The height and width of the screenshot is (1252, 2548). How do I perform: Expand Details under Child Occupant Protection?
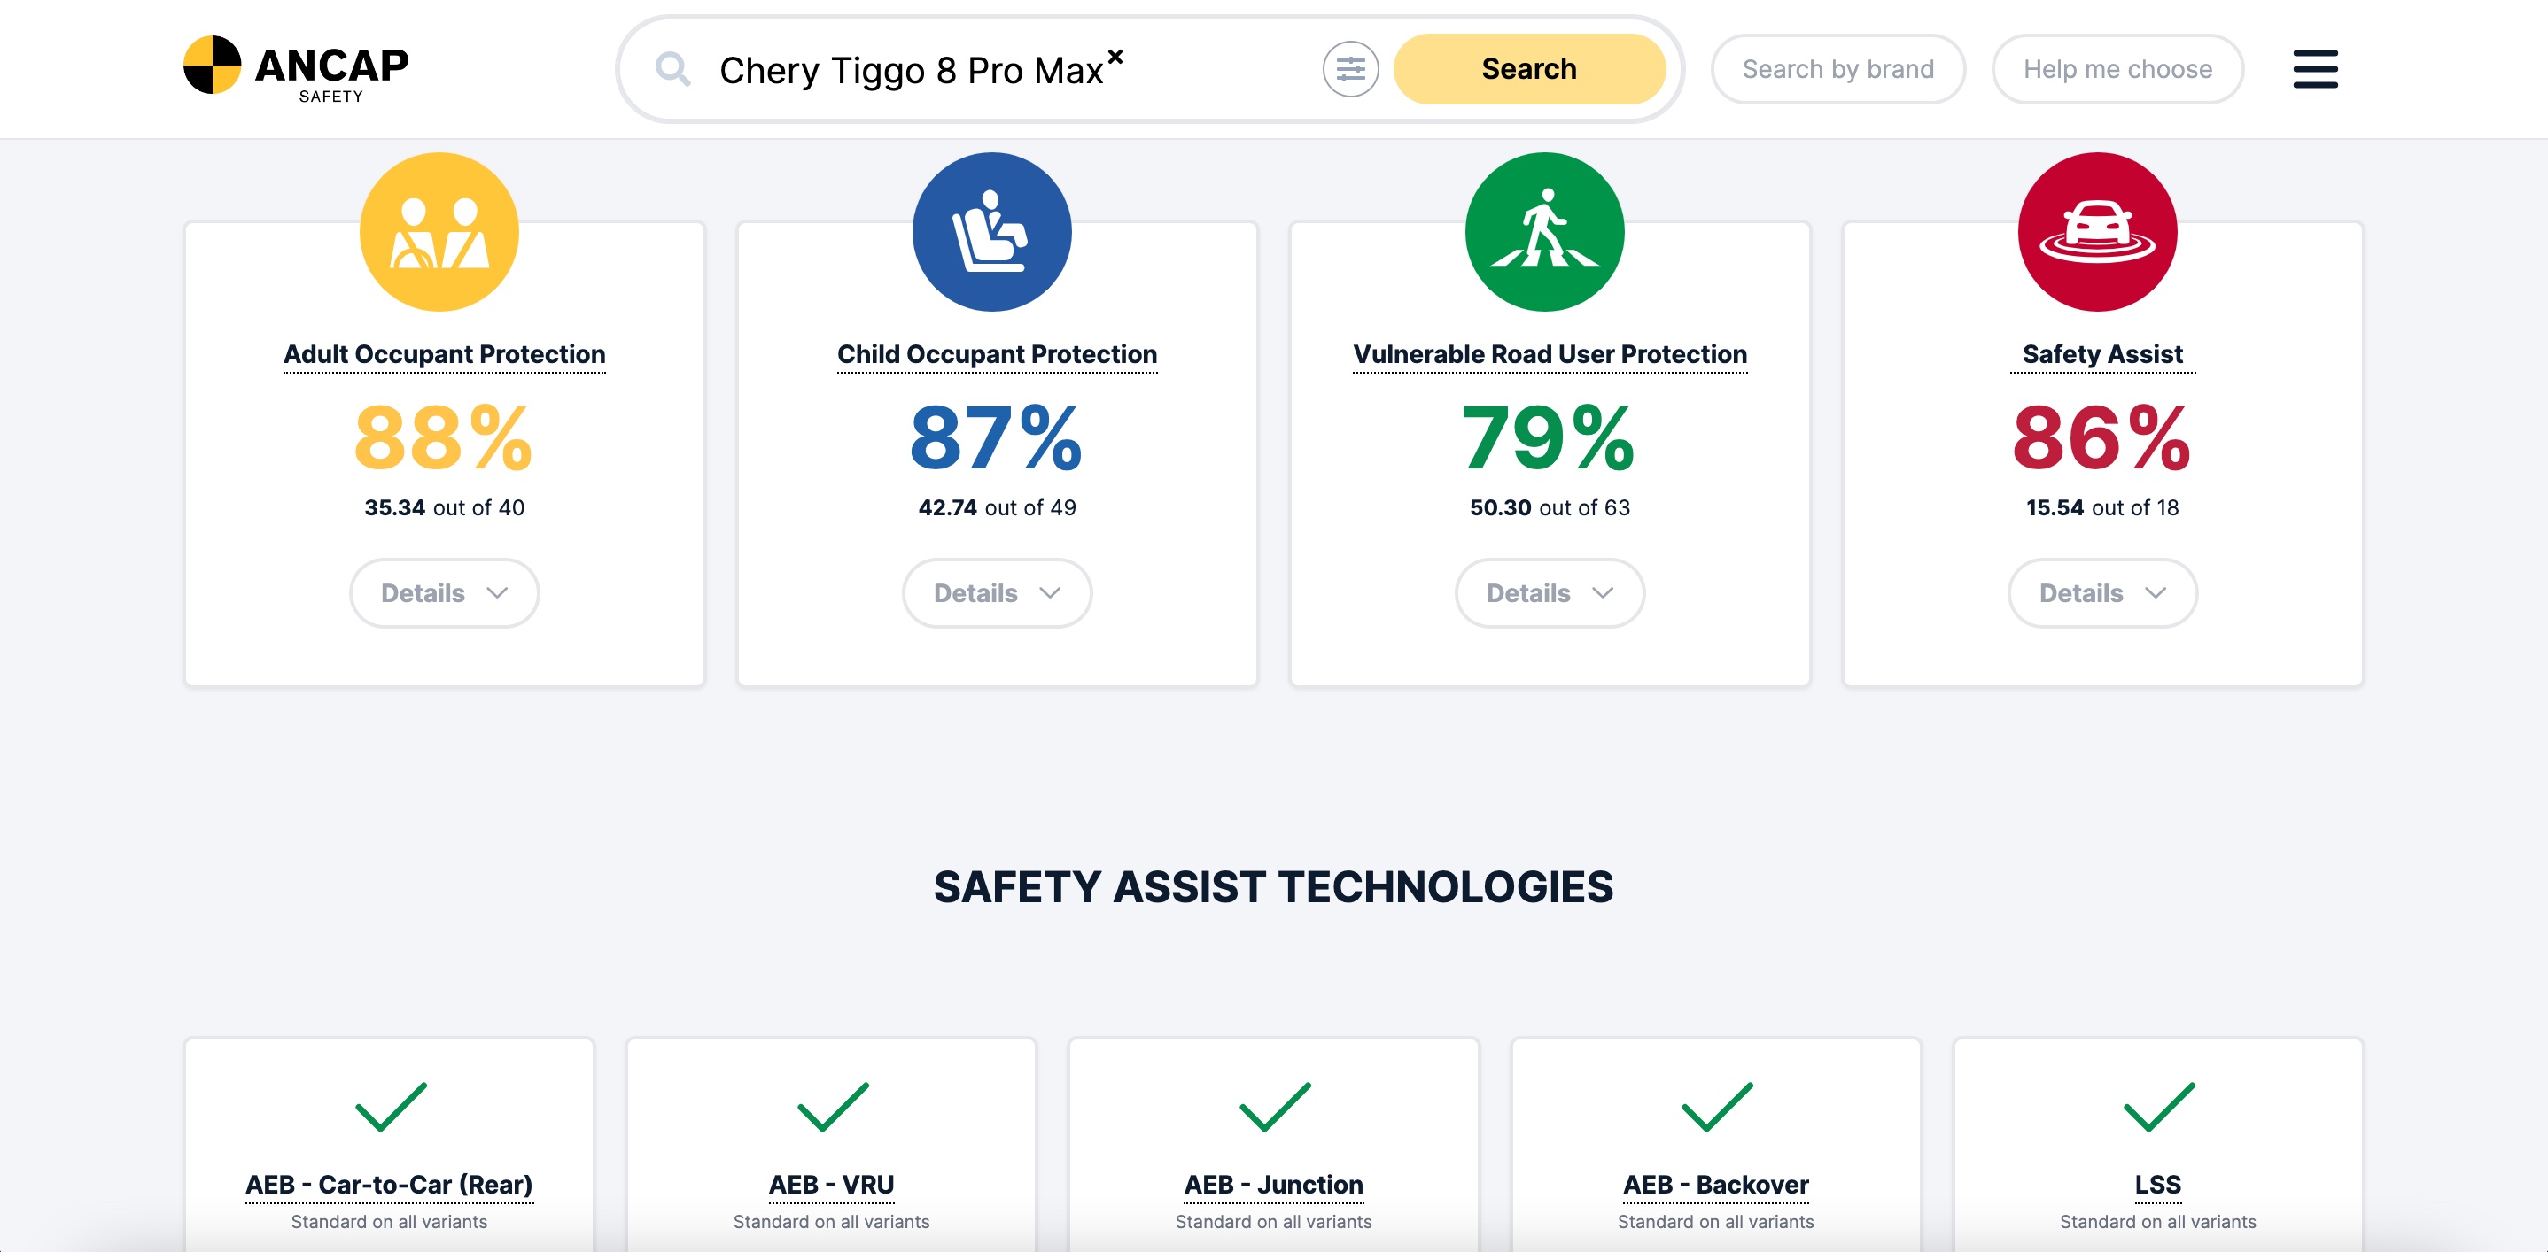[x=997, y=593]
